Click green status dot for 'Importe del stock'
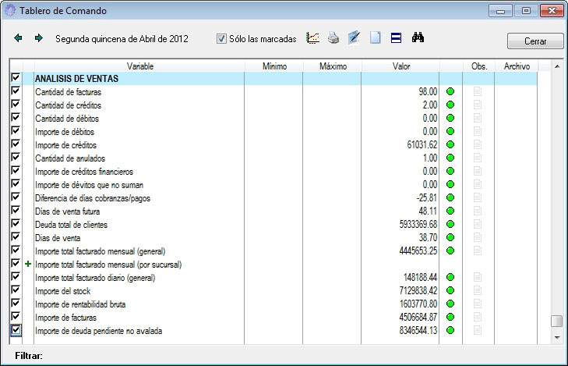 coord(450,291)
